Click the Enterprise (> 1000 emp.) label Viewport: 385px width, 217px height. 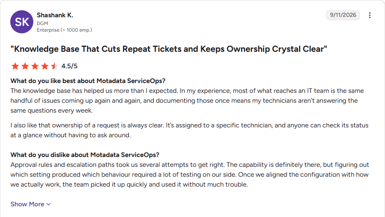(64, 30)
